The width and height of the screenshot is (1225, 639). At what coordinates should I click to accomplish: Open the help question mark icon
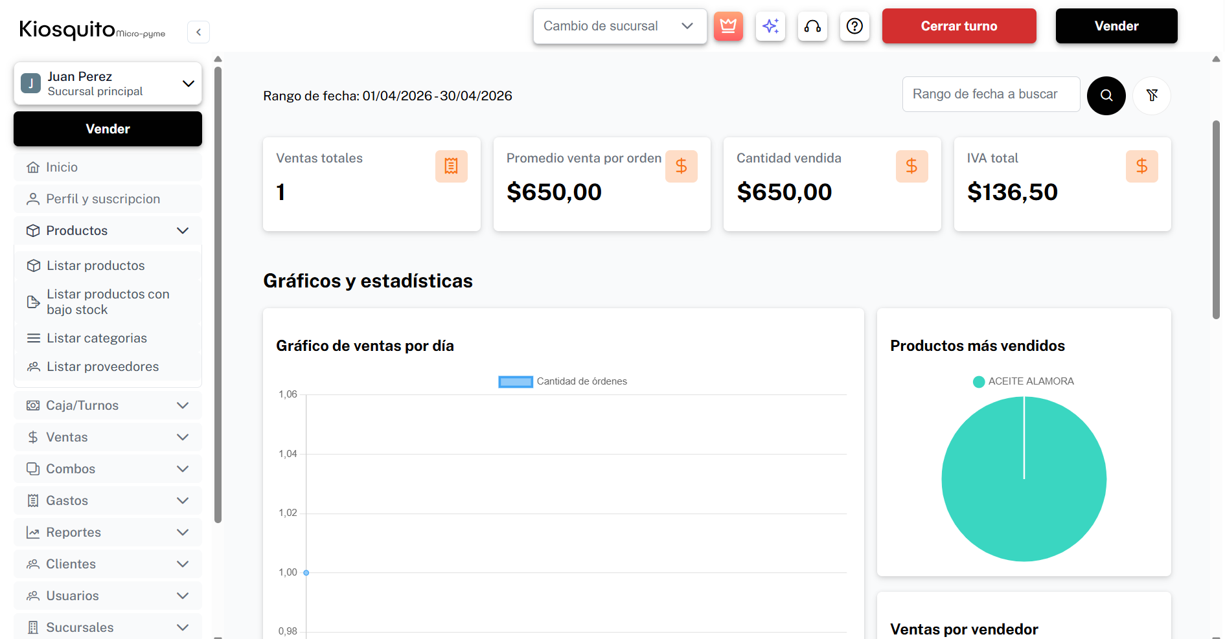[854, 27]
